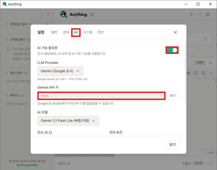217x170 pixels.
Task: Collapse the left sidebar with chevron
Action: 48,14
